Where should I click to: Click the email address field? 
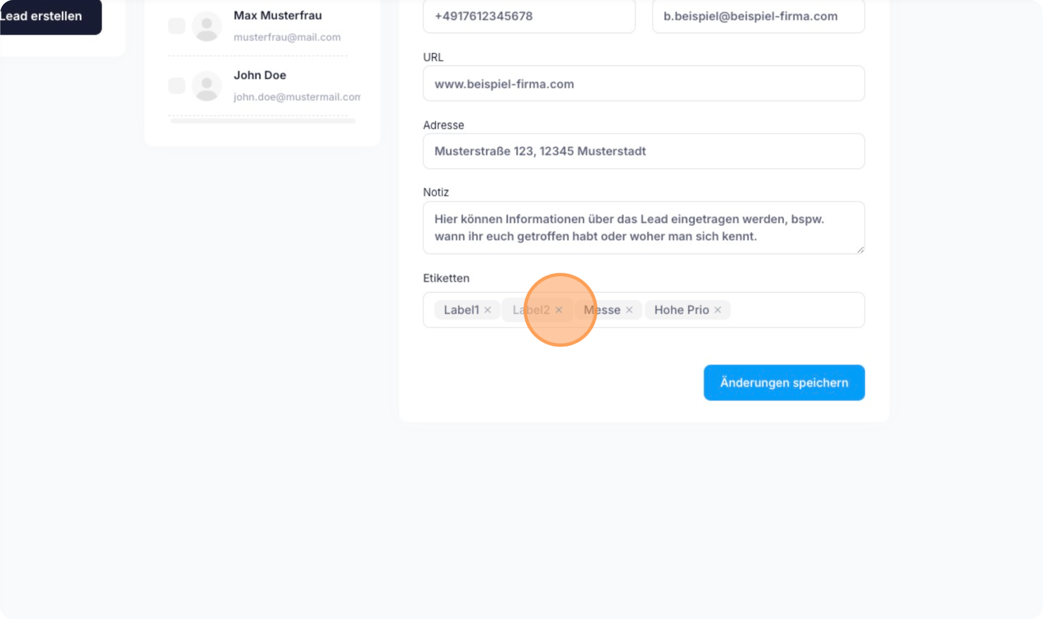point(758,17)
